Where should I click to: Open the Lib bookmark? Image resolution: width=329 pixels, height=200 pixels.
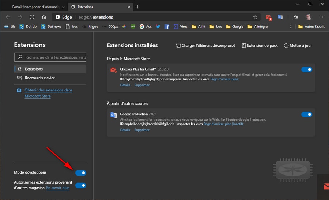(x=10, y=26)
